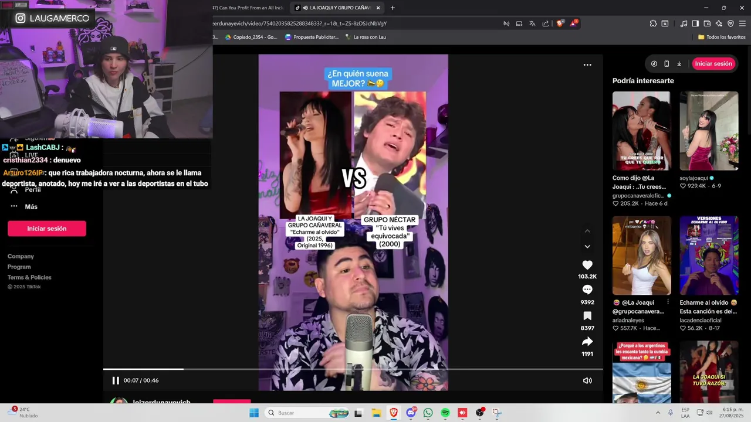The width and height of the screenshot is (751, 422).
Task: Open the grupocanaveraloficial account link
Action: [x=638, y=195]
